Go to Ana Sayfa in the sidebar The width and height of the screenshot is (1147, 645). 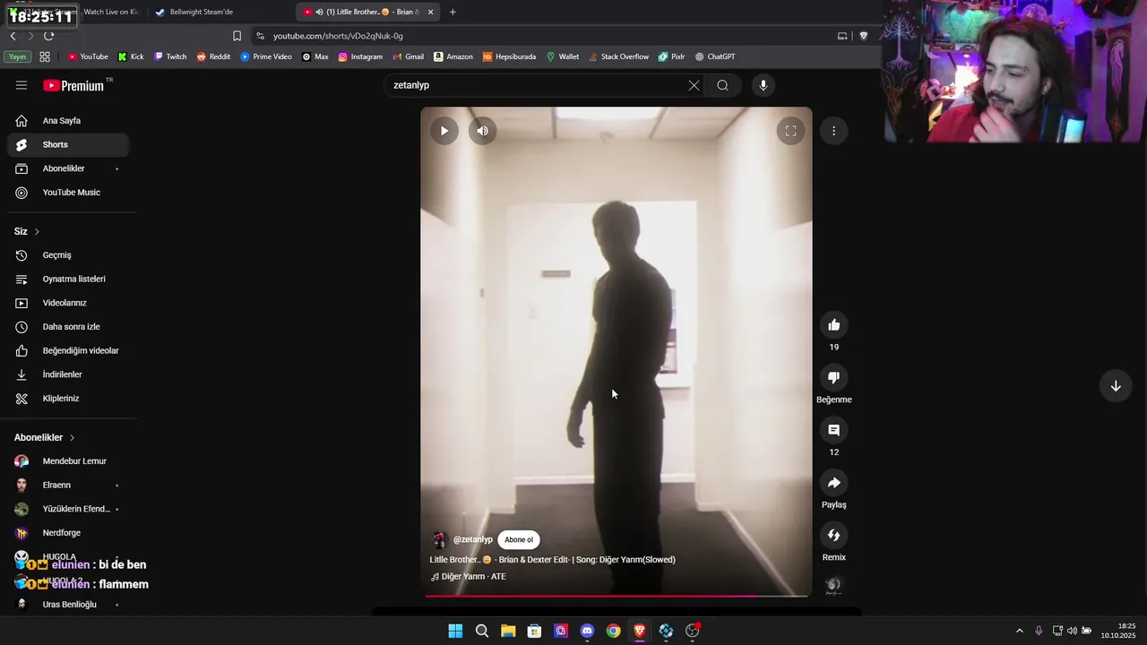click(67, 121)
